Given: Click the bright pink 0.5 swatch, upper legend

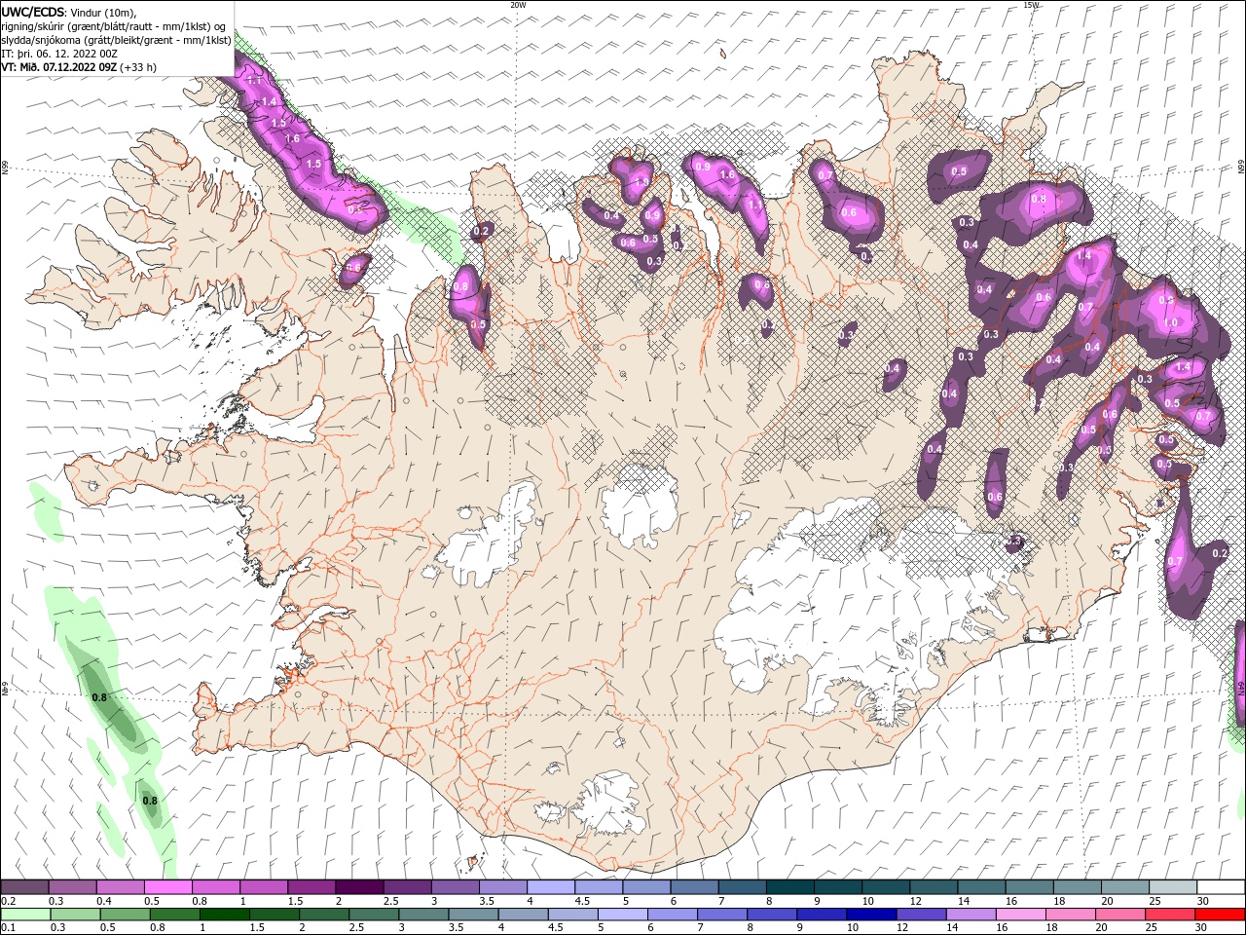Looking at the screenshot, I should click(x=167, y=887).
